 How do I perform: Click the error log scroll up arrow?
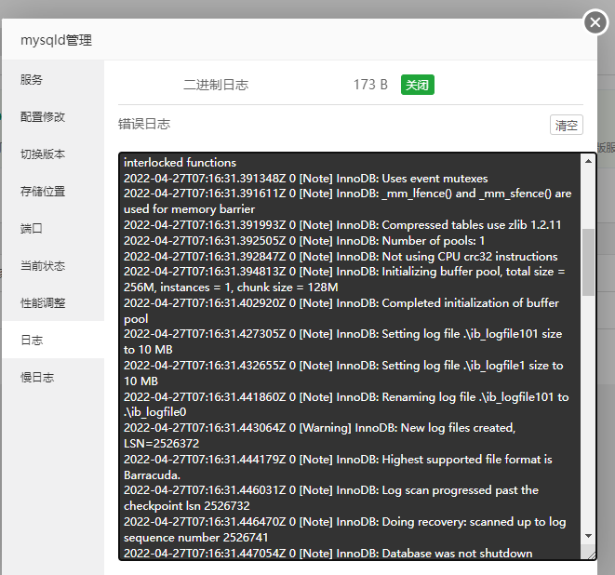588,161
